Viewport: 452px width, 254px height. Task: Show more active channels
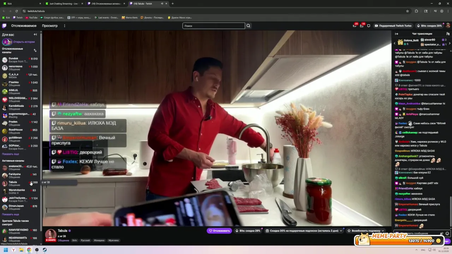[11, 214]
